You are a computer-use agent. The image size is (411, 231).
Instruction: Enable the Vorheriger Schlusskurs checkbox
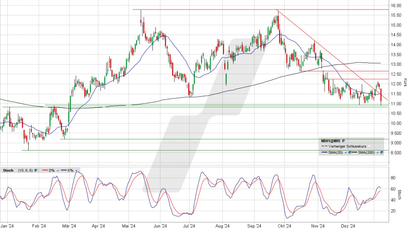[x=369, y=146]
